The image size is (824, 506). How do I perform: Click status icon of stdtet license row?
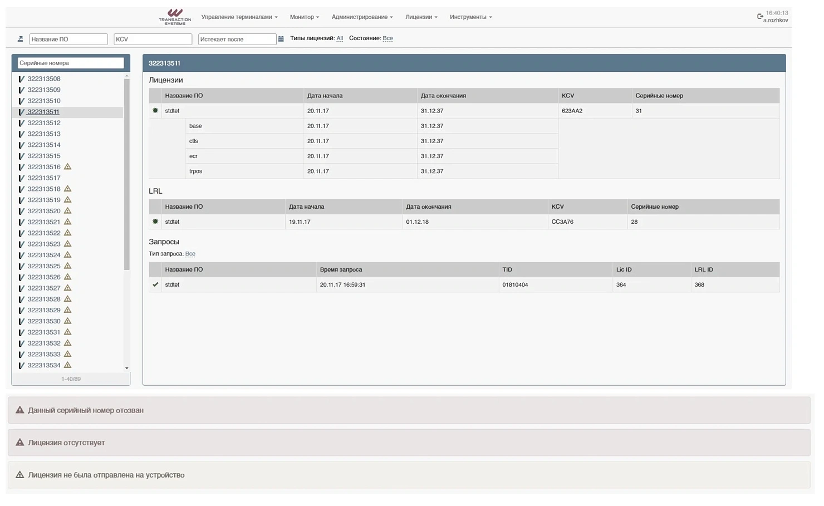pos(155,111)
